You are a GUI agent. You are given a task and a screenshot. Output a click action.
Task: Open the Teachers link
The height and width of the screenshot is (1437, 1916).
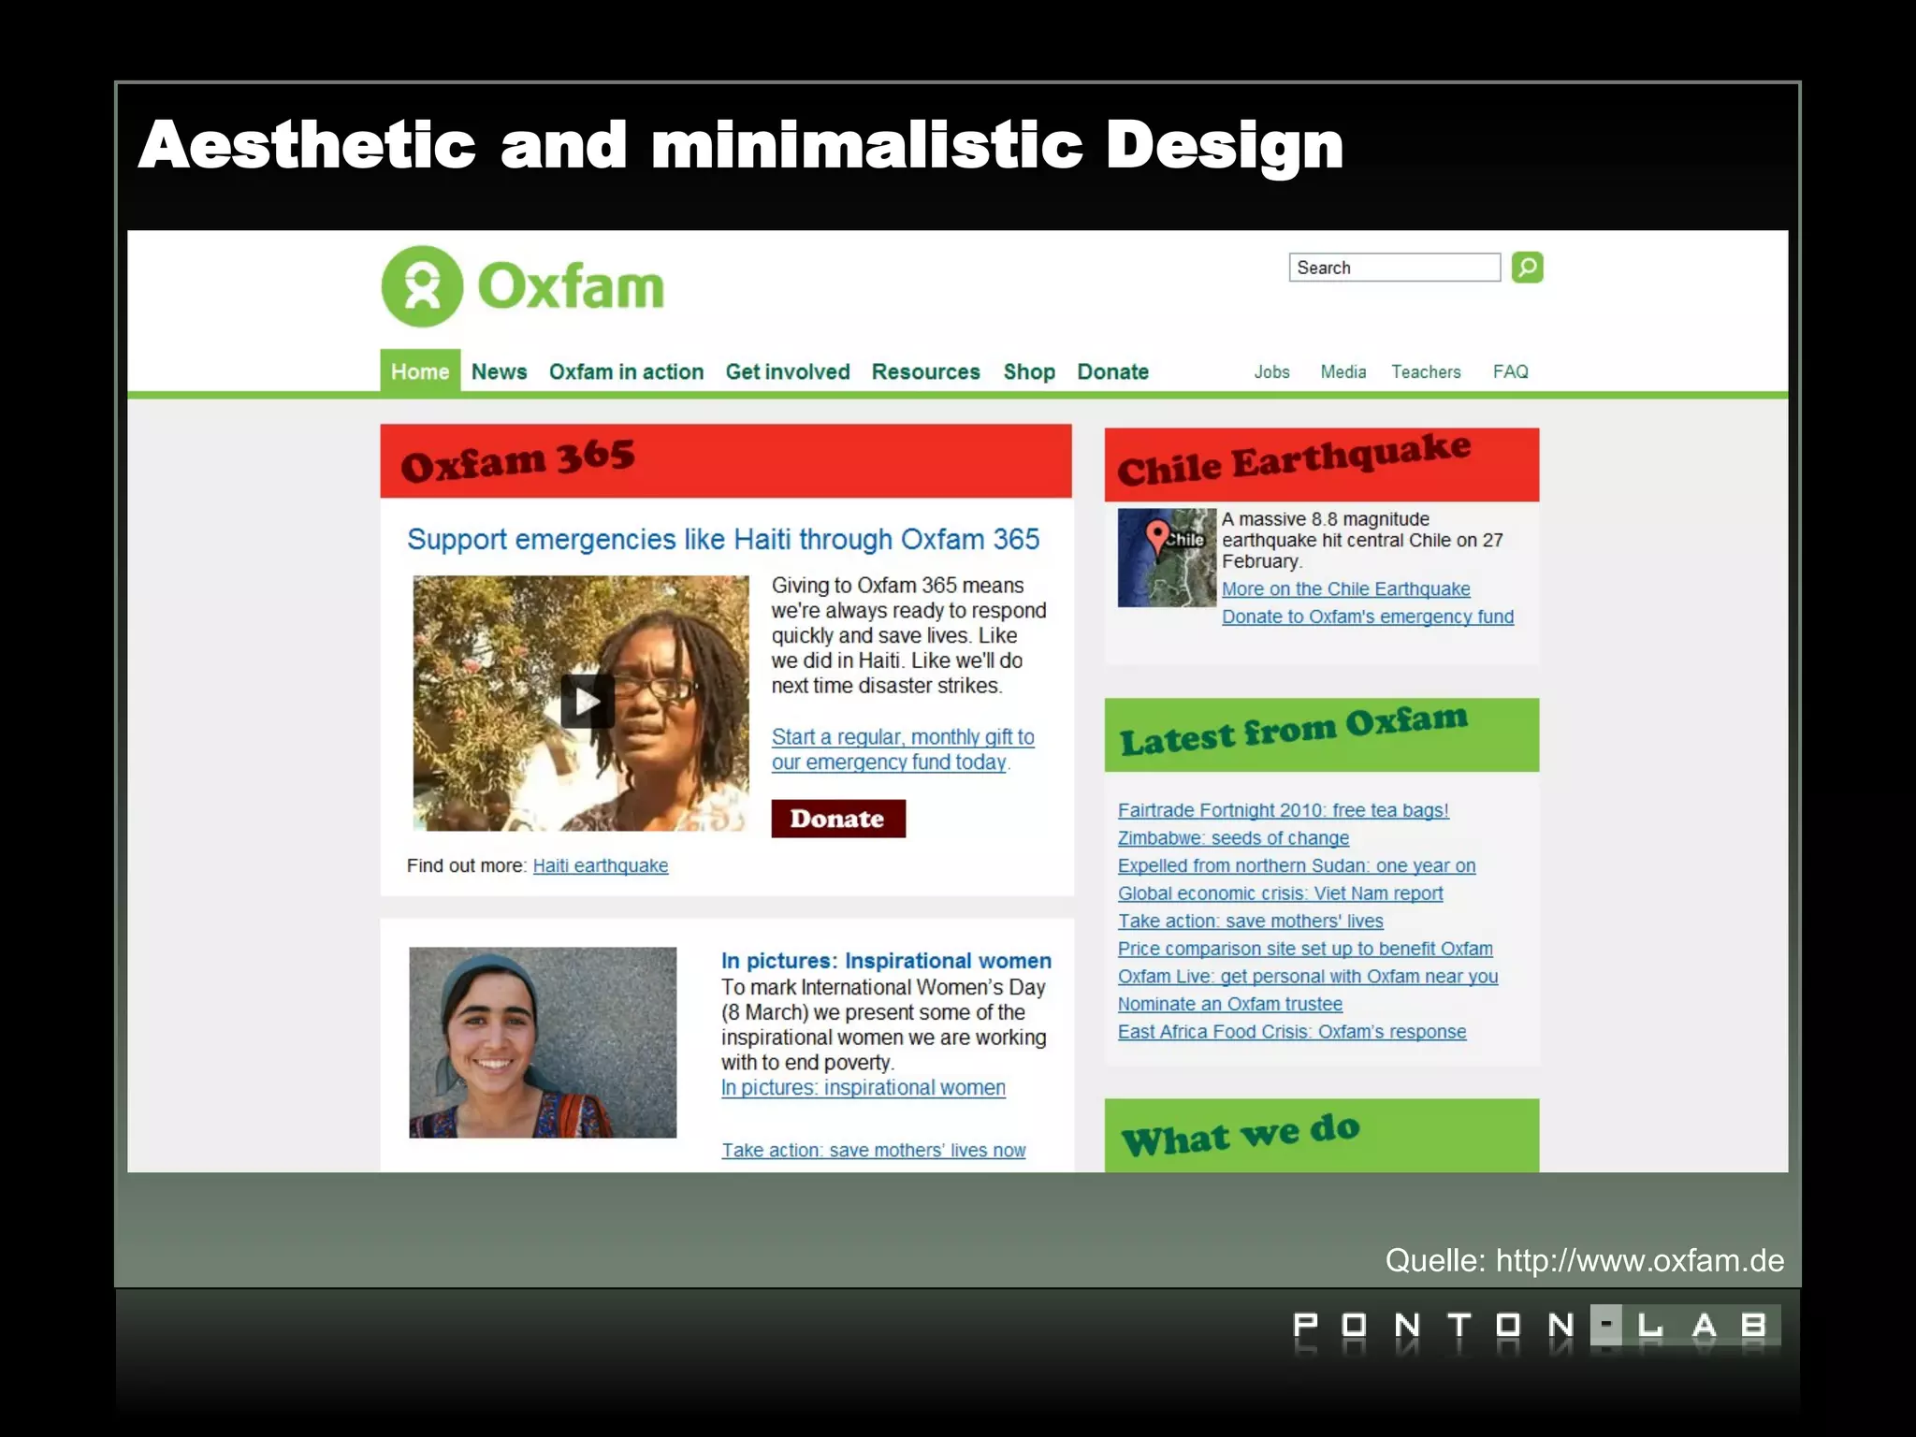(x=1426, y=371)
